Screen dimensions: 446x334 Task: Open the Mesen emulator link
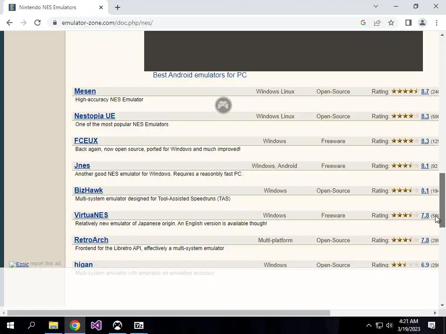coord(85,91)
